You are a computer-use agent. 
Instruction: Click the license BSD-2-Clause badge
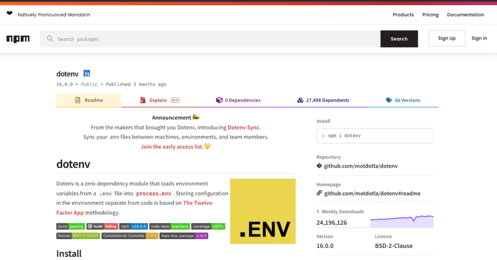(78, 236)
